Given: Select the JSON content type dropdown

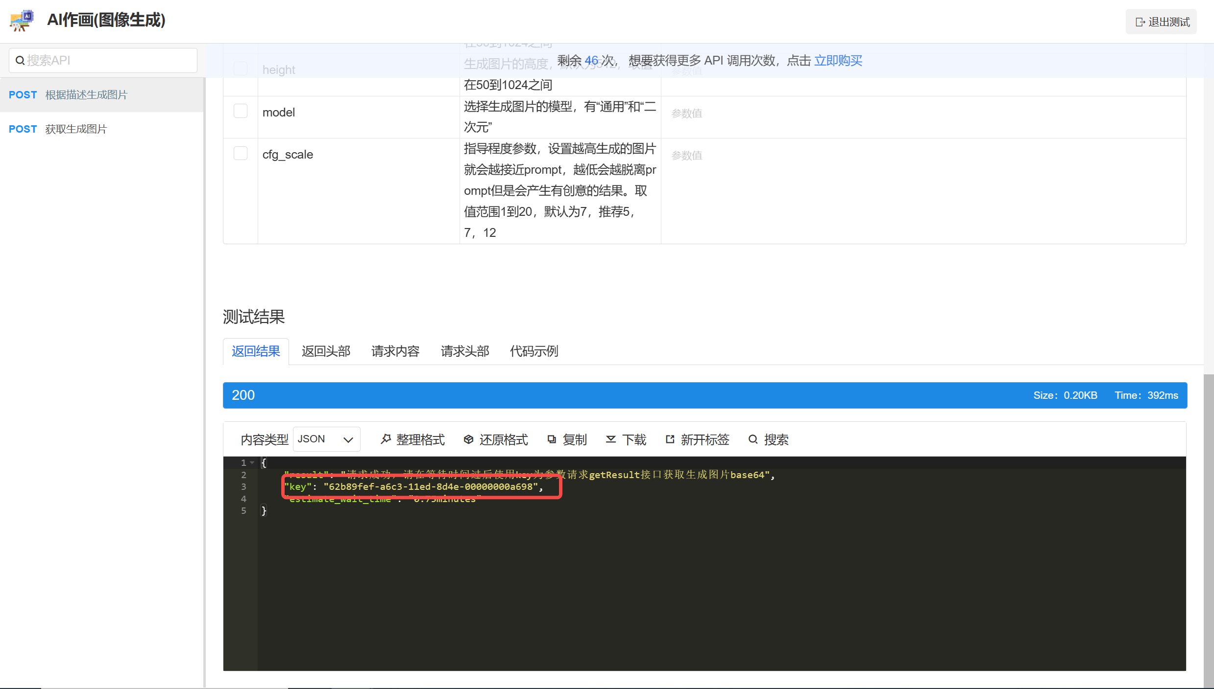Looking at the screenshot, I should point(326,439).
